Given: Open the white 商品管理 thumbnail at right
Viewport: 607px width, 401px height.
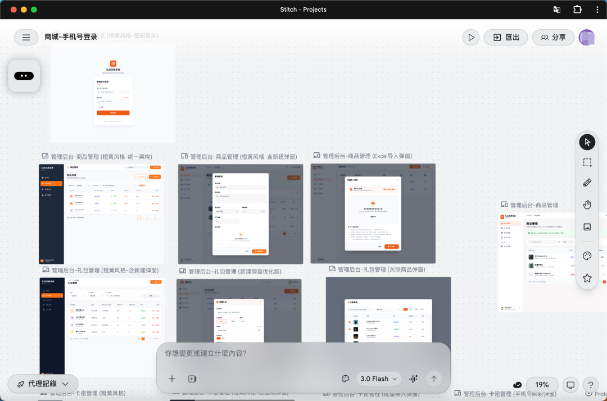Looking at the screenshot, I should (x=538, y=262).
